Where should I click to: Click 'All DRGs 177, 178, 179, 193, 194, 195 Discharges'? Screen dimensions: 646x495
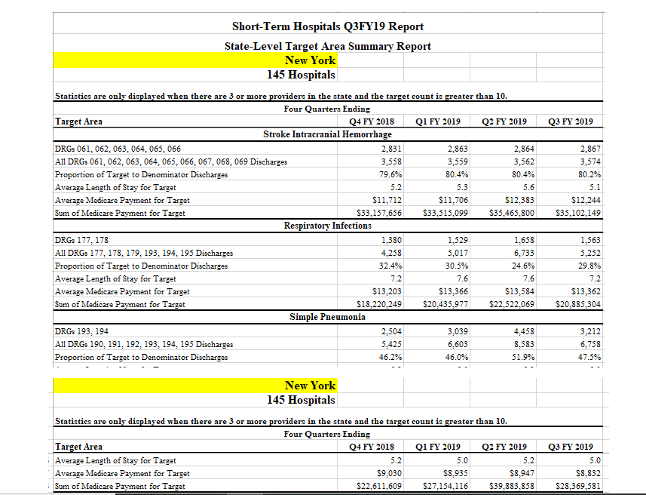[144, 253]
